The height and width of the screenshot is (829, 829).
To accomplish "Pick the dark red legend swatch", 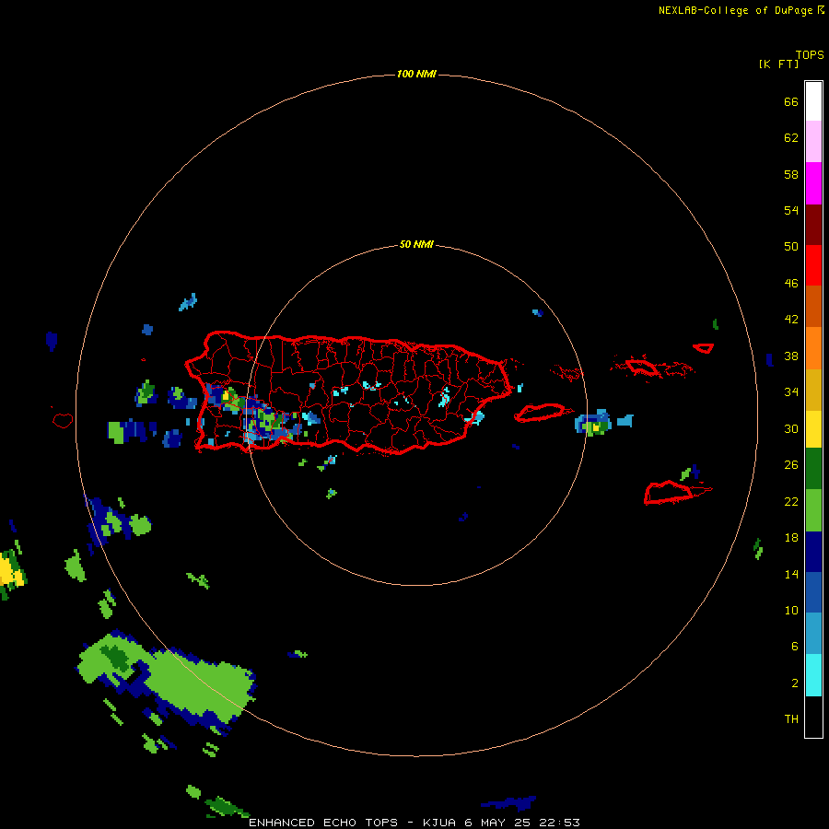I will pyautogui.click(x=813, y=224).
